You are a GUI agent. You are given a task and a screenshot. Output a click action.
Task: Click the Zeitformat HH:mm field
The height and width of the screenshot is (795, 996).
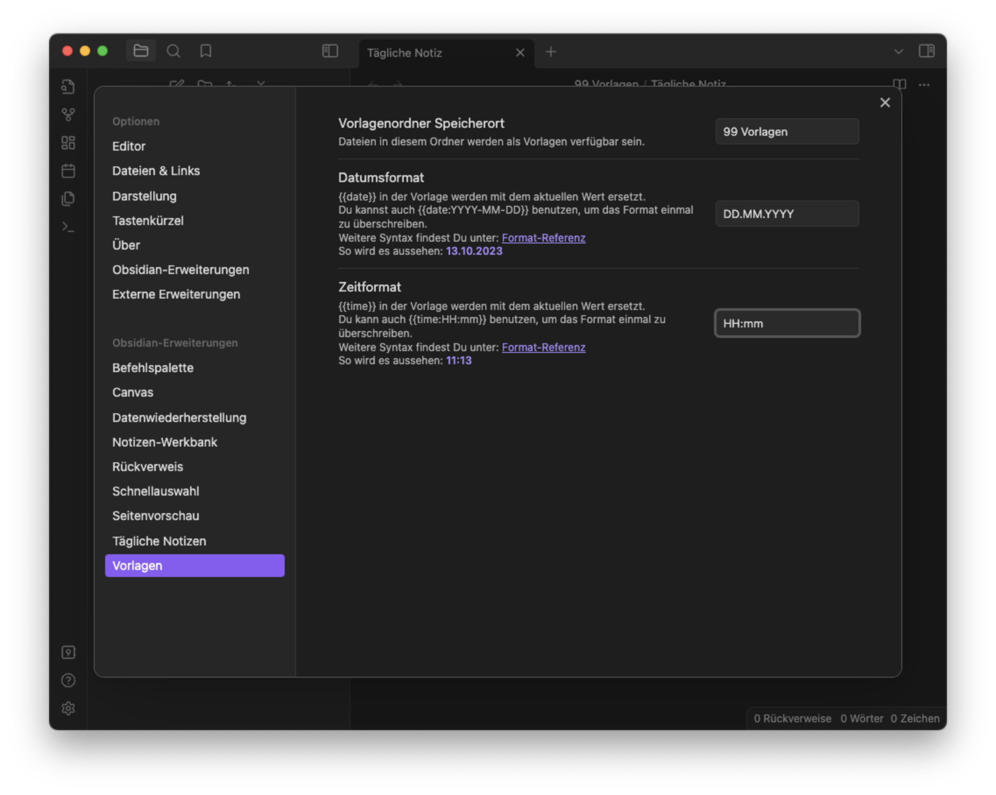coord(787,323)
